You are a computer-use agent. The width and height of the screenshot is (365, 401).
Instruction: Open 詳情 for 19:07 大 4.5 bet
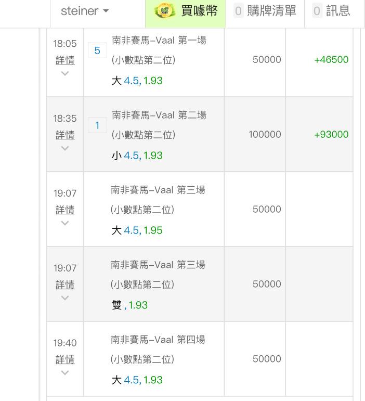tap(65, 210)
